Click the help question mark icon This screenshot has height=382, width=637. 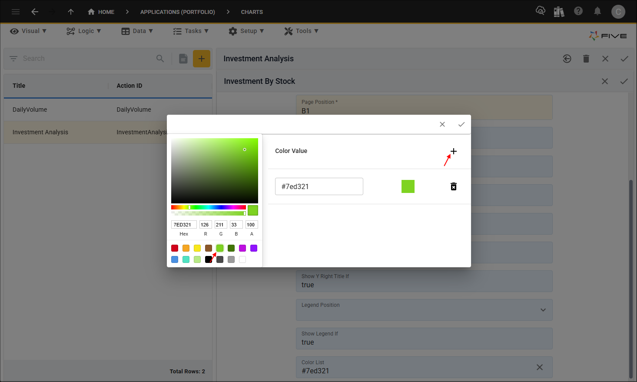[x=578, y=12]
